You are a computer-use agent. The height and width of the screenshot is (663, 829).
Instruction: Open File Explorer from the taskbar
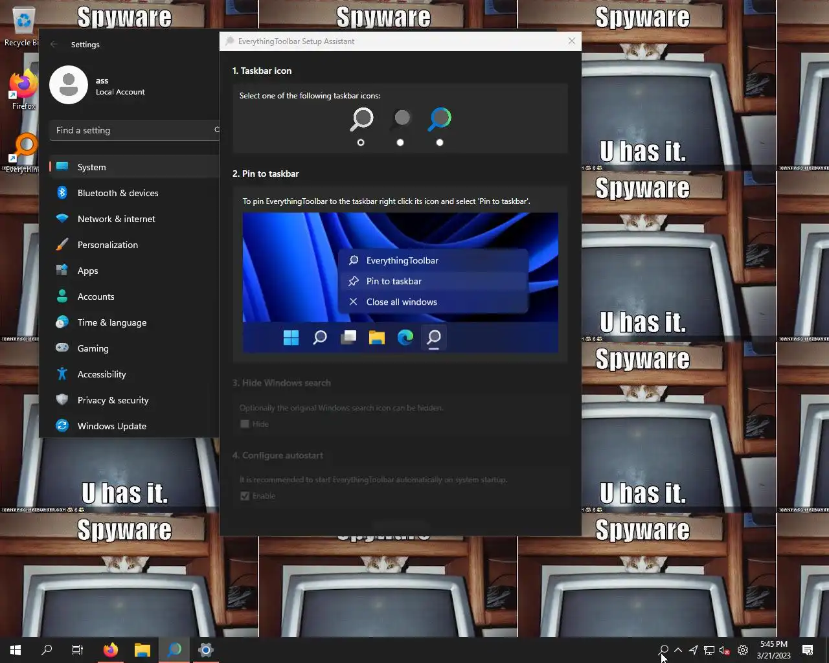[142, 650]
